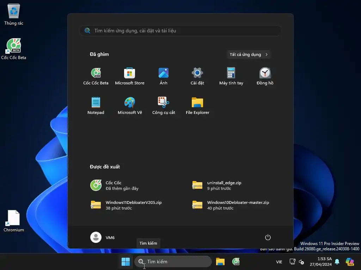Click taskbar Tìm kiếm search box
Viewport: 361px width, 270px height.
click(x=173, y=262)
